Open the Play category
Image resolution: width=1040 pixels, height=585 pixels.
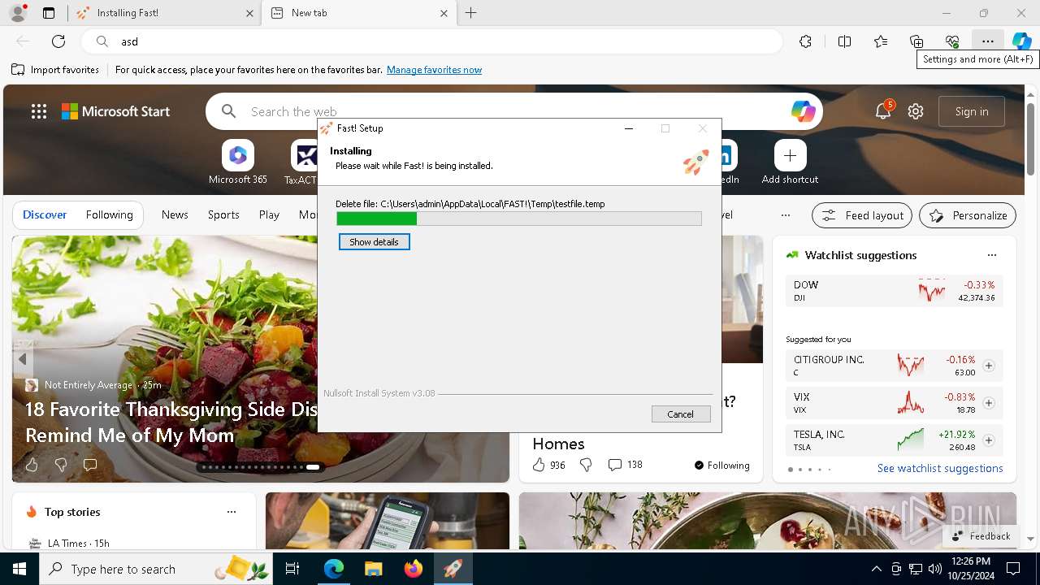point(269,215)
